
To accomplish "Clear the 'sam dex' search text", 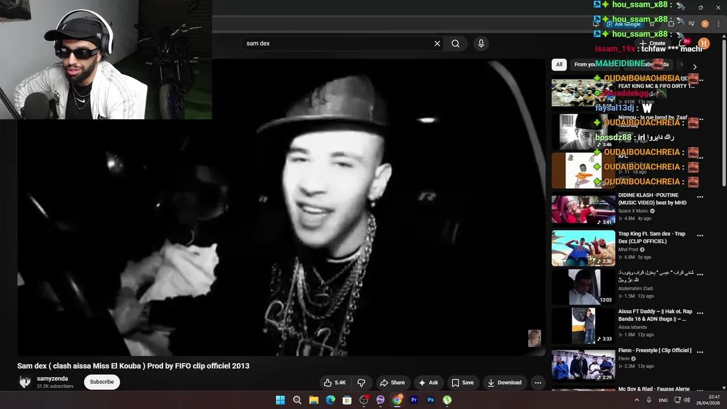I will (437, 43).
